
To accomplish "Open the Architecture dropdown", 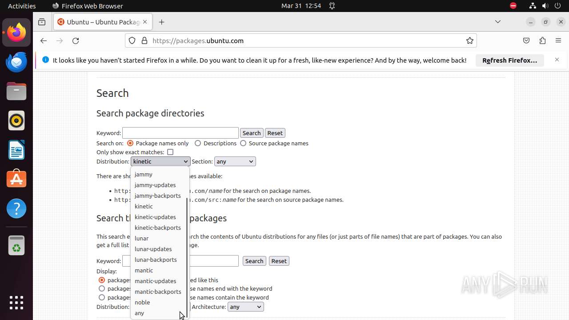I will (x=245, y=307).
